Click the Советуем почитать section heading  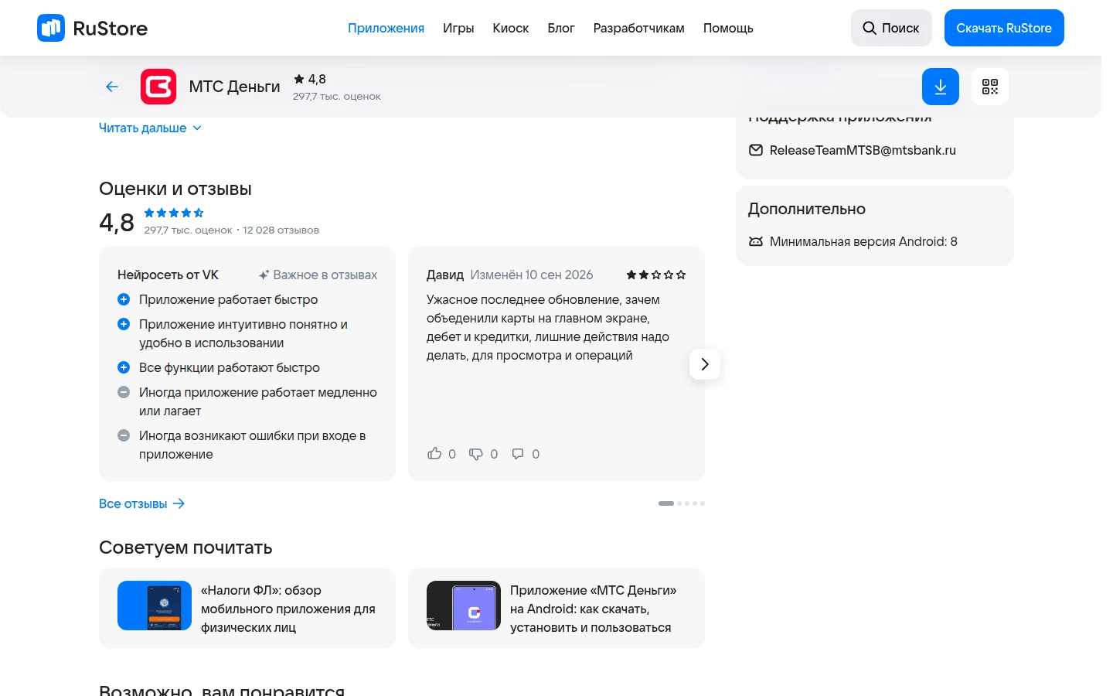185,548
